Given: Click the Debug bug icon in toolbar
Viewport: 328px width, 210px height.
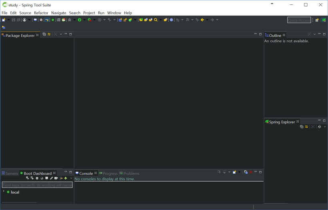Looking at the screenshot, I should [x=70, y=20].
